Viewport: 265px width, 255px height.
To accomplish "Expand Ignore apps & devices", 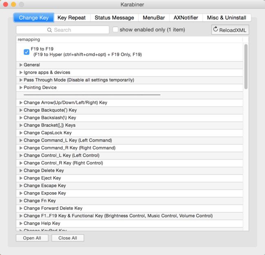I will [21, 72].
